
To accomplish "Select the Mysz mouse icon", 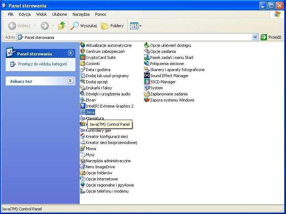I will 83,155.
